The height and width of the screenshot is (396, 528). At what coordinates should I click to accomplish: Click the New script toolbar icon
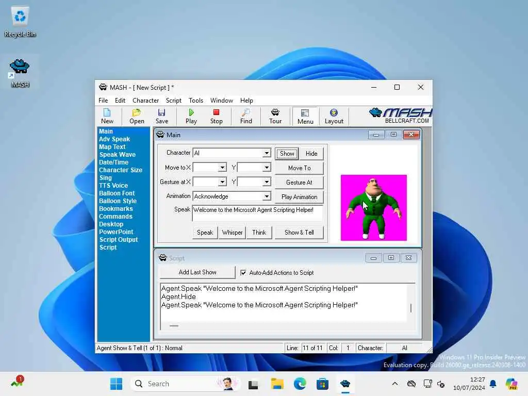pos(107,116)
